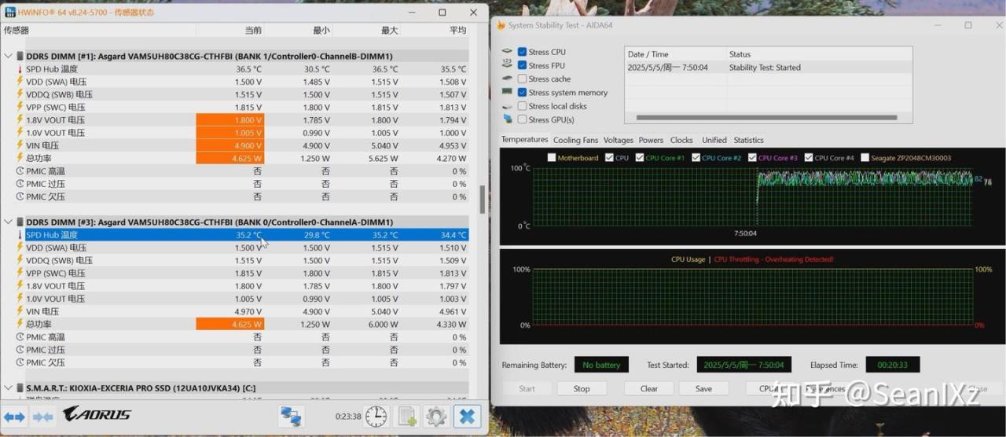Check the Motherboard graph checkbox
Viewport: 1006px width, 437px height.
coord(552,158)
